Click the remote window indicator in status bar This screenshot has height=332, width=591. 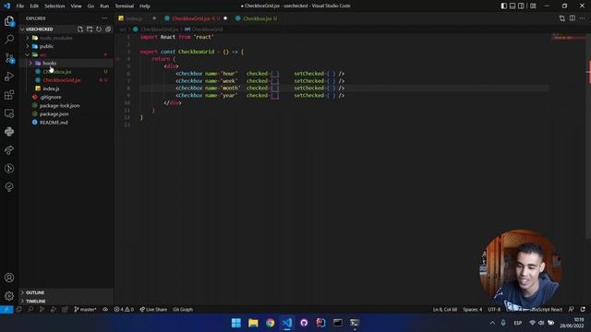(6, 310)
